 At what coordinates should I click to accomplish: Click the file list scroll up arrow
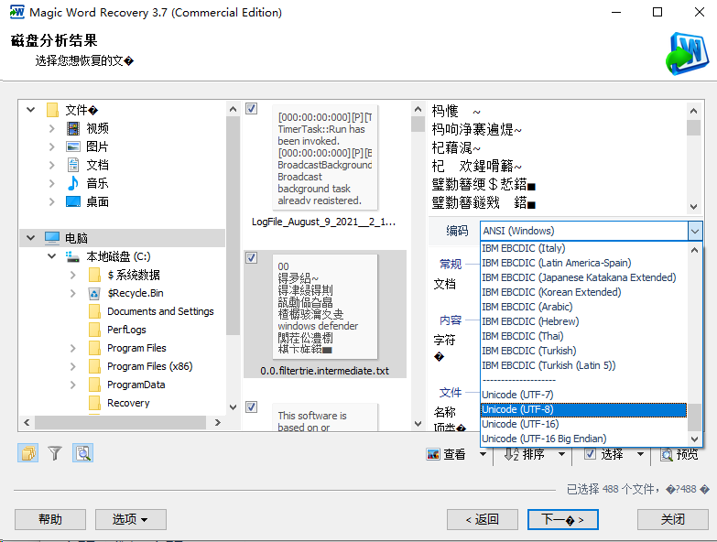[x=418, y=109]
